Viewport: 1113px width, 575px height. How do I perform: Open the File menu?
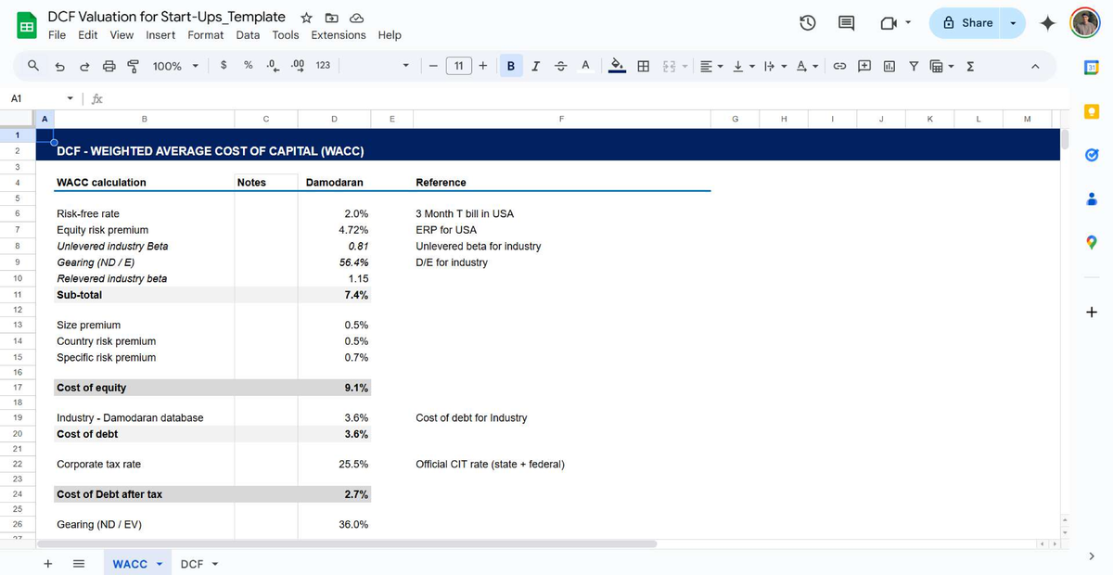coord(57,34)
